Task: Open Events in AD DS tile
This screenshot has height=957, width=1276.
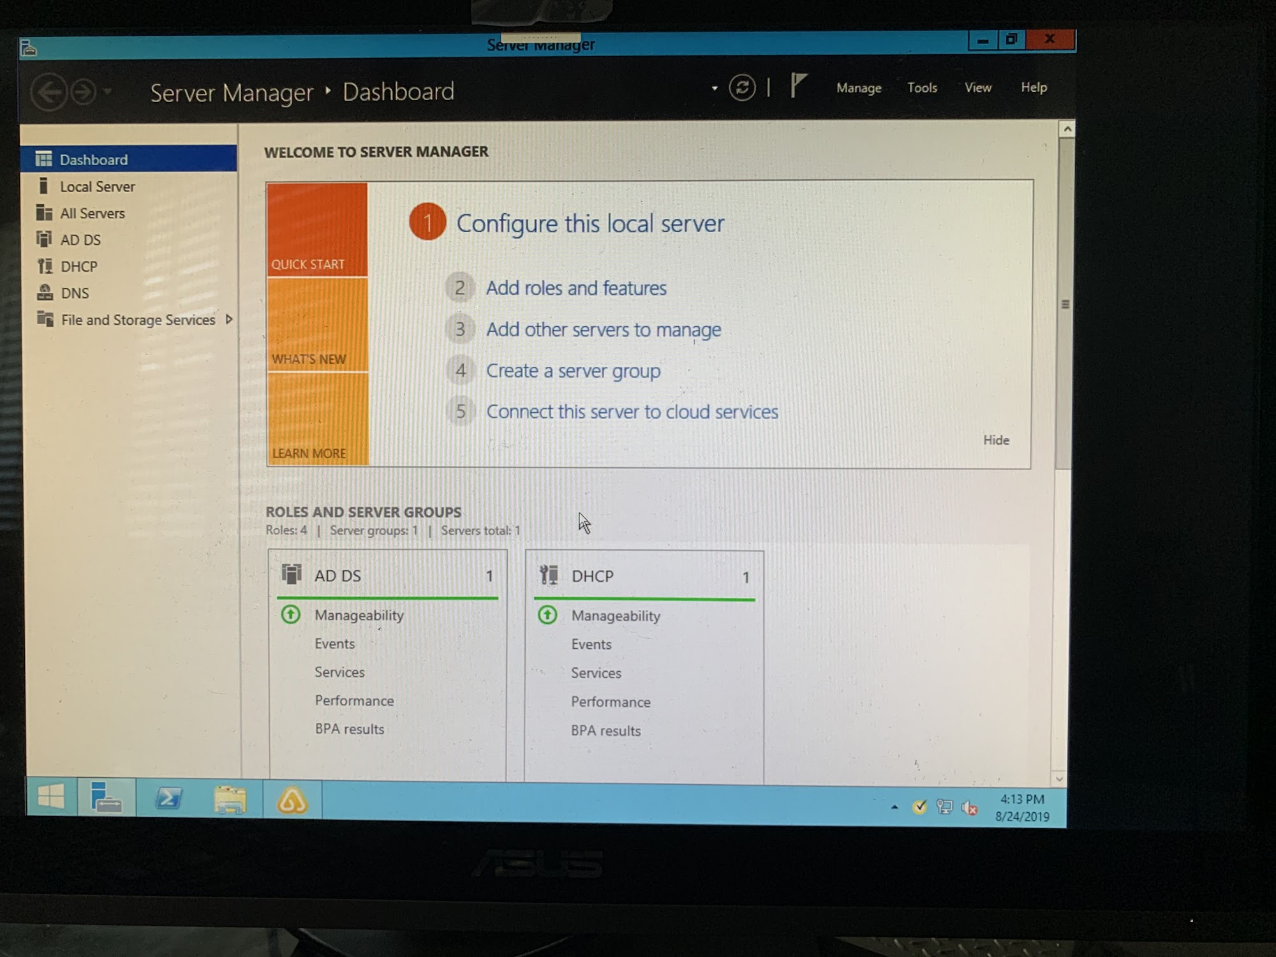Action: coord(334,644)
